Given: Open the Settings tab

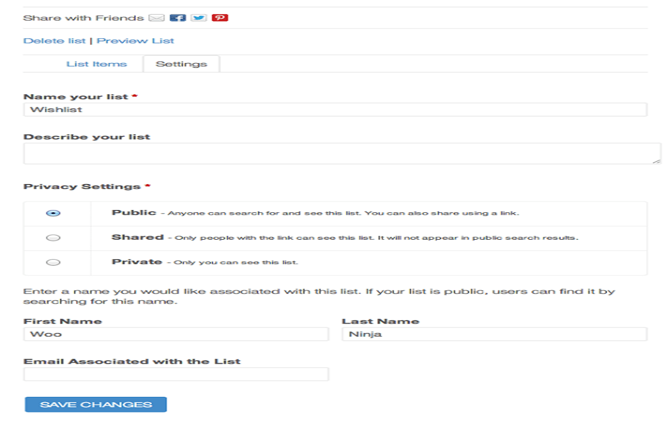Looking at the screenshot, I should click(x=181, y=63).
